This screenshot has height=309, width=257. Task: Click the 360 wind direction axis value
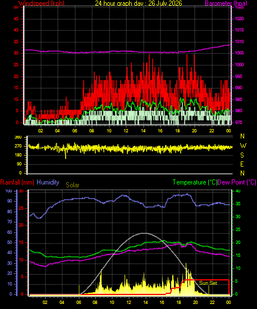coord(18,137)
